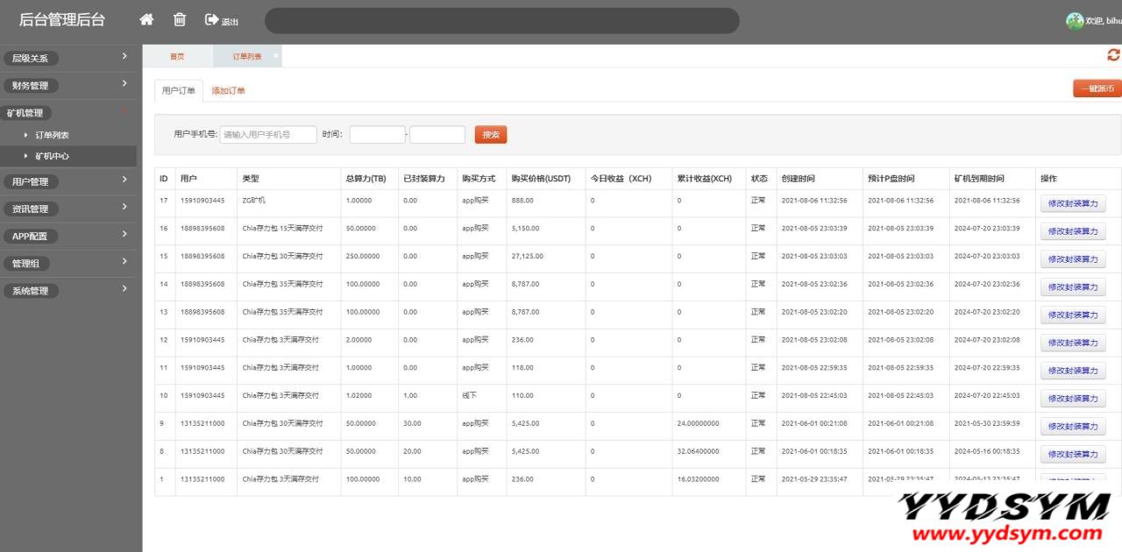Click the home icon in the header
The image size is (1122, 552).
[146, 19]
